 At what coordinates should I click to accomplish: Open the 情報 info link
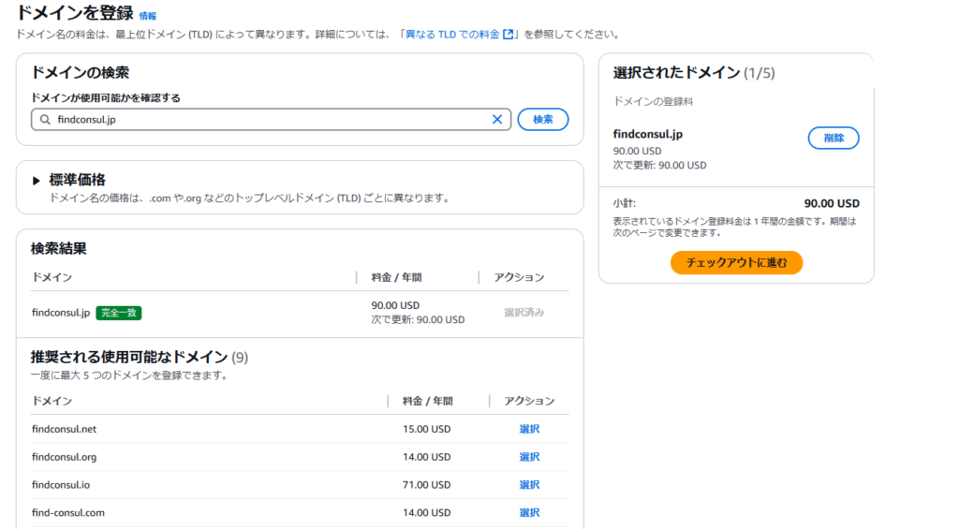(148, 16)
